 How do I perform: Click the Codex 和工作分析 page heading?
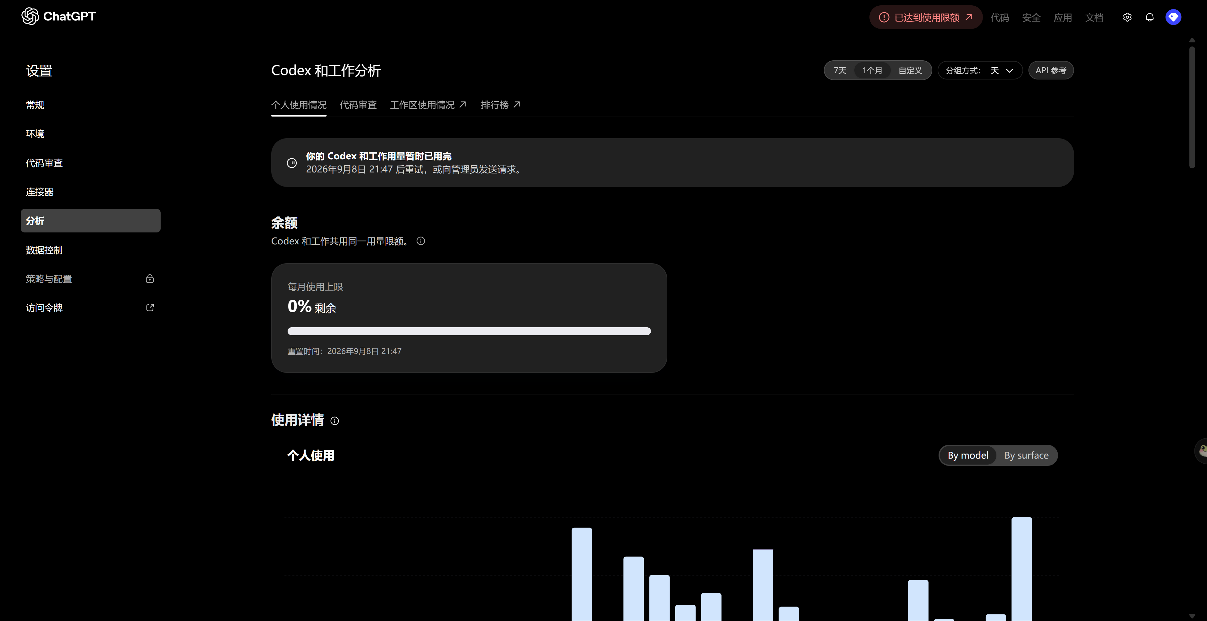pyautogui.click(x=326, y=71)
